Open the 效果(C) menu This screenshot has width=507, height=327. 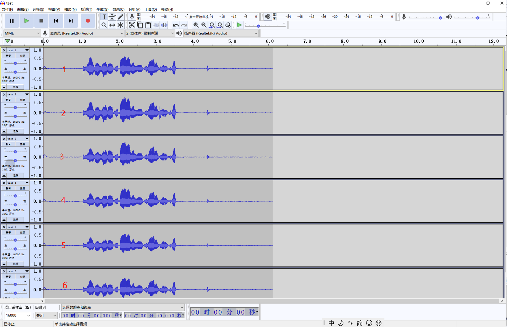click(118, 9)
